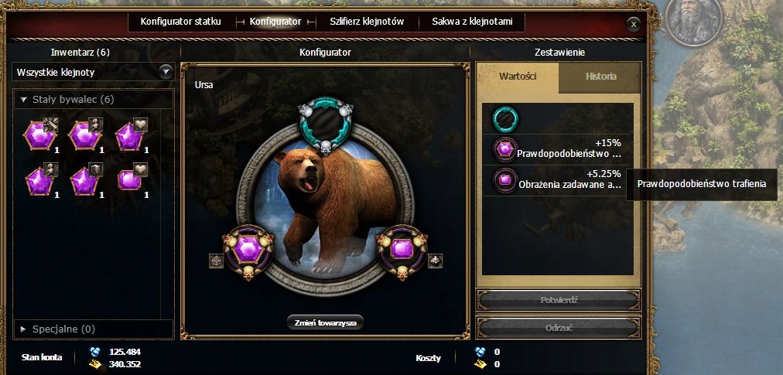Viewport: 783px width, 375px height.
Task: Open the Sakwa z klejnotami tab
Action: (472, 22)
